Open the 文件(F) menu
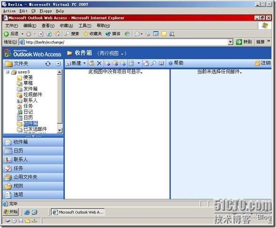 (11, 26)
